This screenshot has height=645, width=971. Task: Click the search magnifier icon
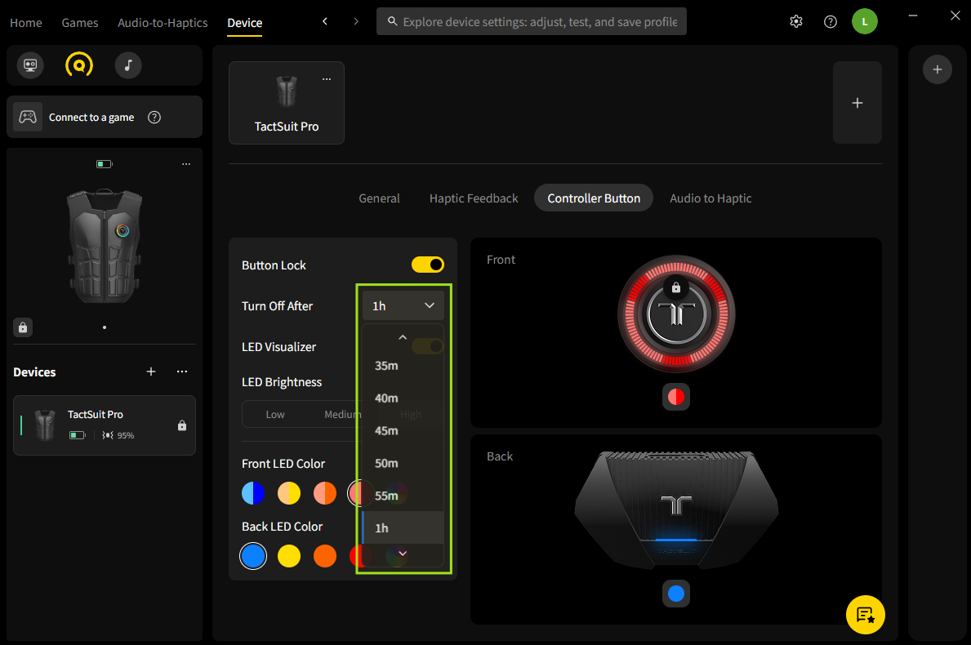[x=392, y=22]
